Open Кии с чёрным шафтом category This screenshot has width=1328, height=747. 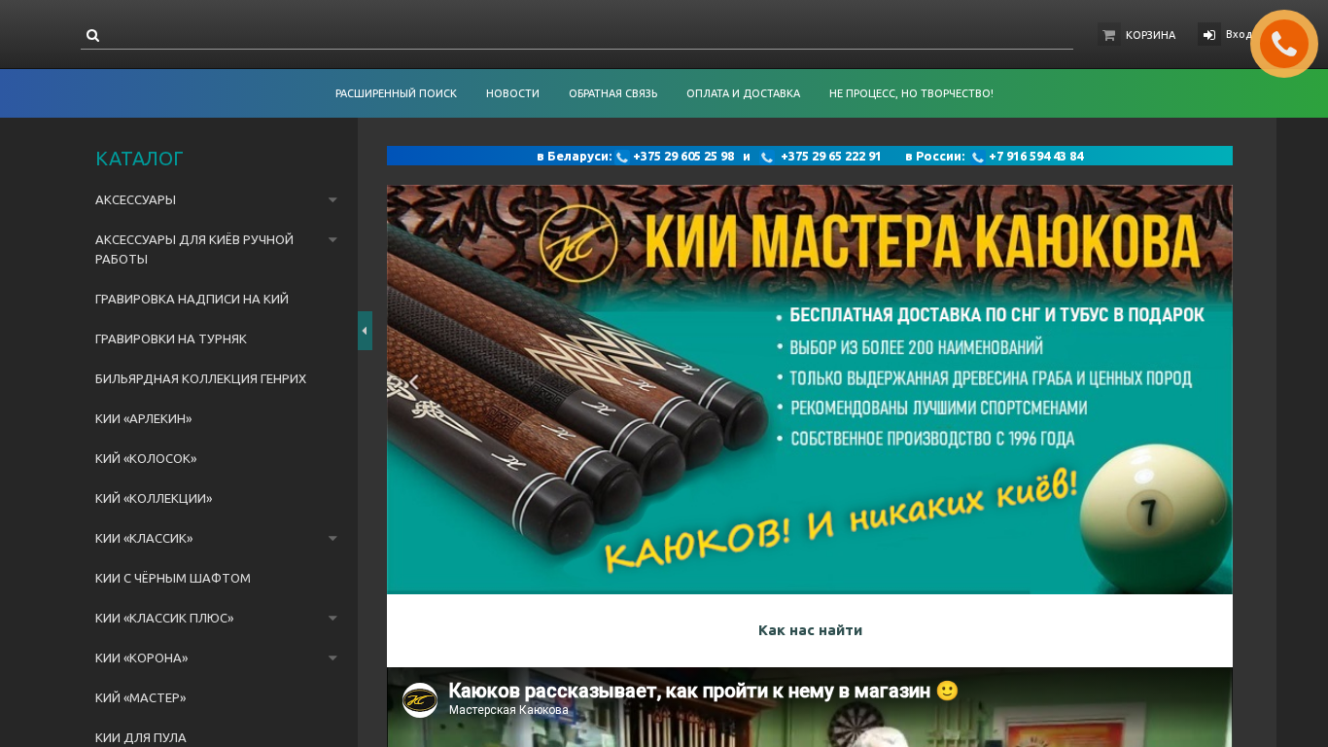(173, 579)
